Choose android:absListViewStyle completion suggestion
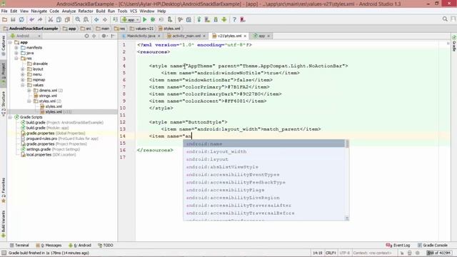457x257 pixels. pyautogui.click(x=263, y=167)
